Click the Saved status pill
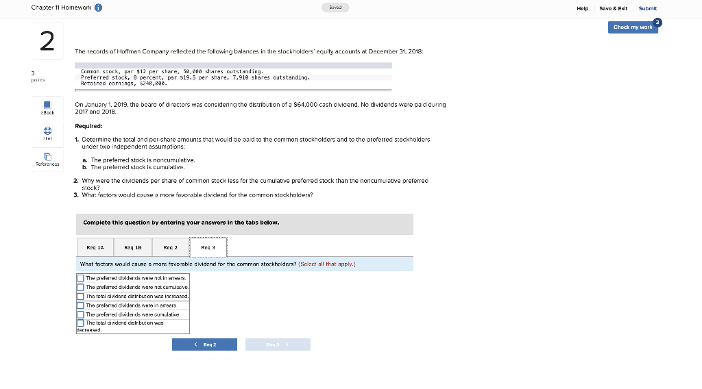Screen dimensions: 702x389 coord(335,7)
